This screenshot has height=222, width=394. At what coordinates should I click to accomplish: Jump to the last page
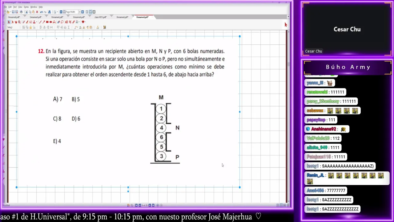153,205
